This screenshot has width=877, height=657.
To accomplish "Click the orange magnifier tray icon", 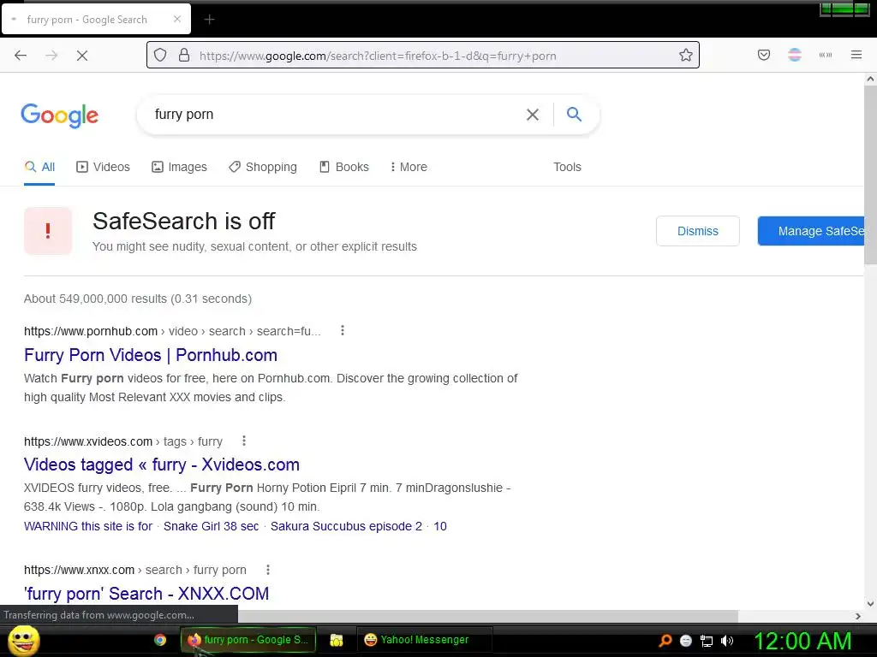I will [665, 640].
